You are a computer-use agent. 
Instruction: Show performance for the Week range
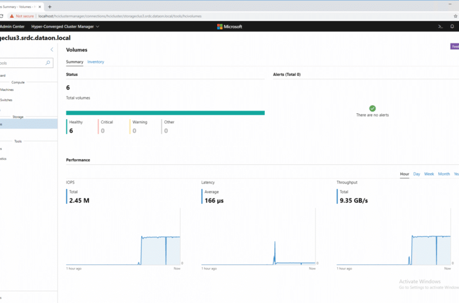[429, 174]
